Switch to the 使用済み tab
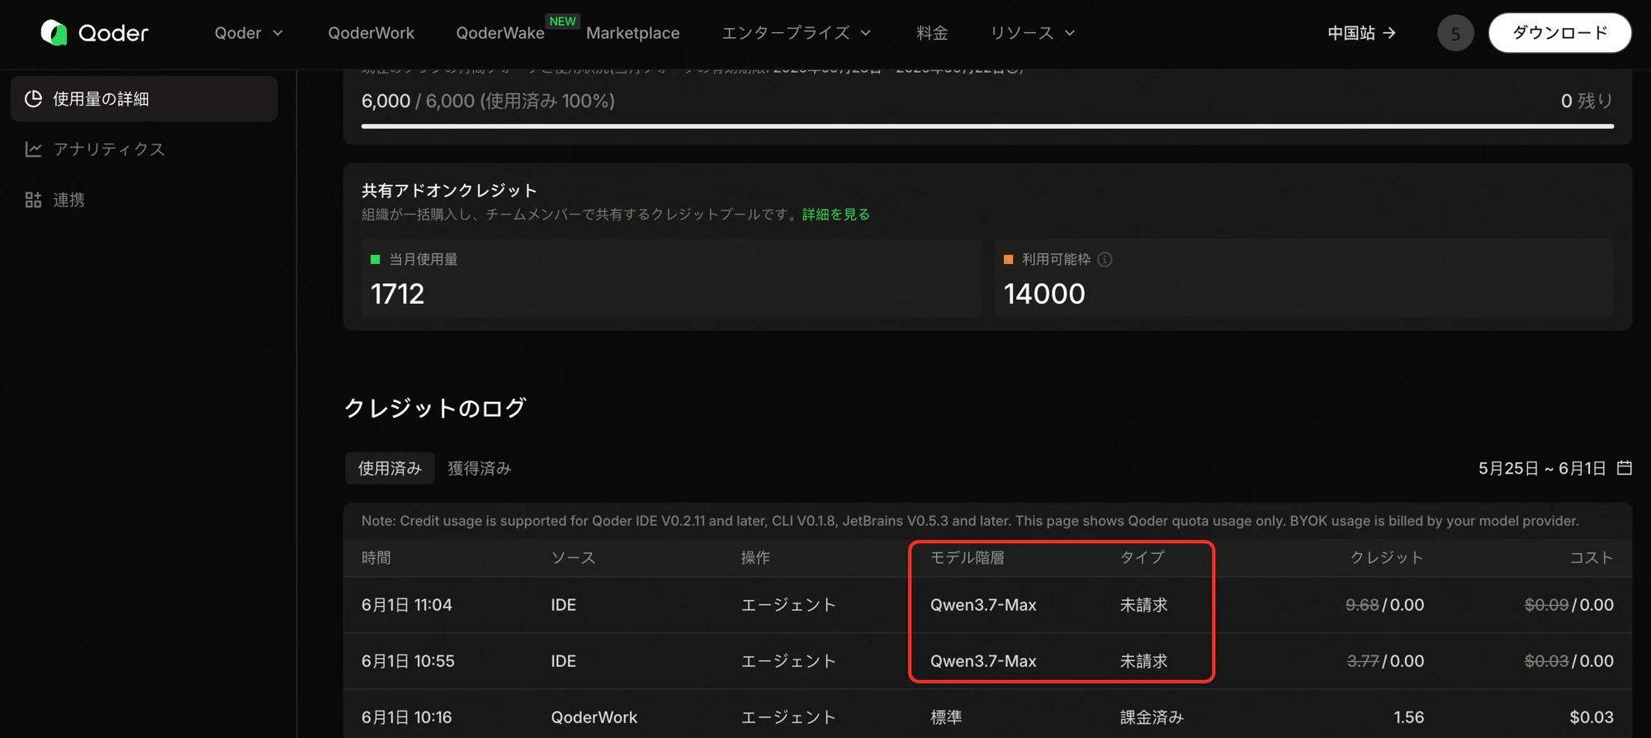Image resolution: width=1651 pixels, height=738 pixels. click(390, 468)
